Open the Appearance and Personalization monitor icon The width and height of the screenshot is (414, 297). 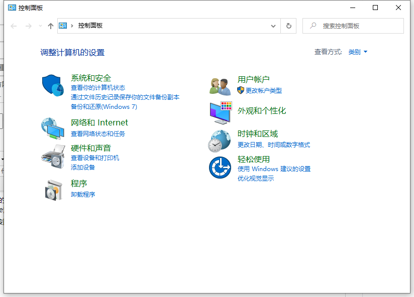(220, 112)
